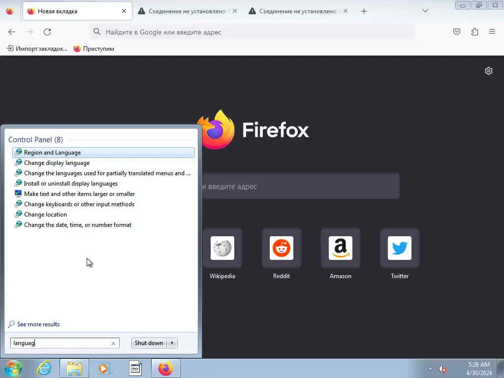Click the globe icon beside Change display language
This screenshot has height=378, width=504.
(x=18, y=162)
